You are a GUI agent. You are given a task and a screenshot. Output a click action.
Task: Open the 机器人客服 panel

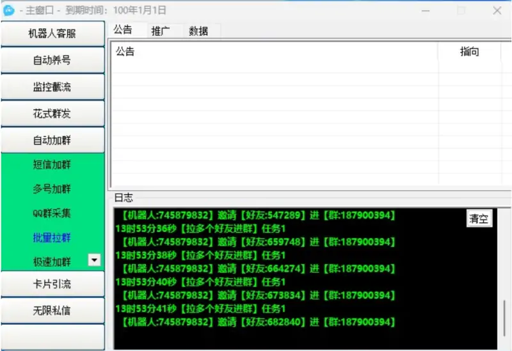pyautogui.click(x=52, y=34)
